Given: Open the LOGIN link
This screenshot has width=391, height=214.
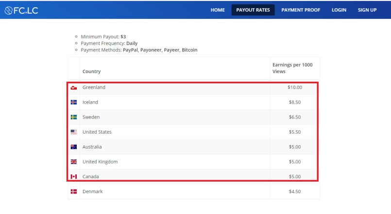Looking at the screenshot, I should (x=339, y=10).
